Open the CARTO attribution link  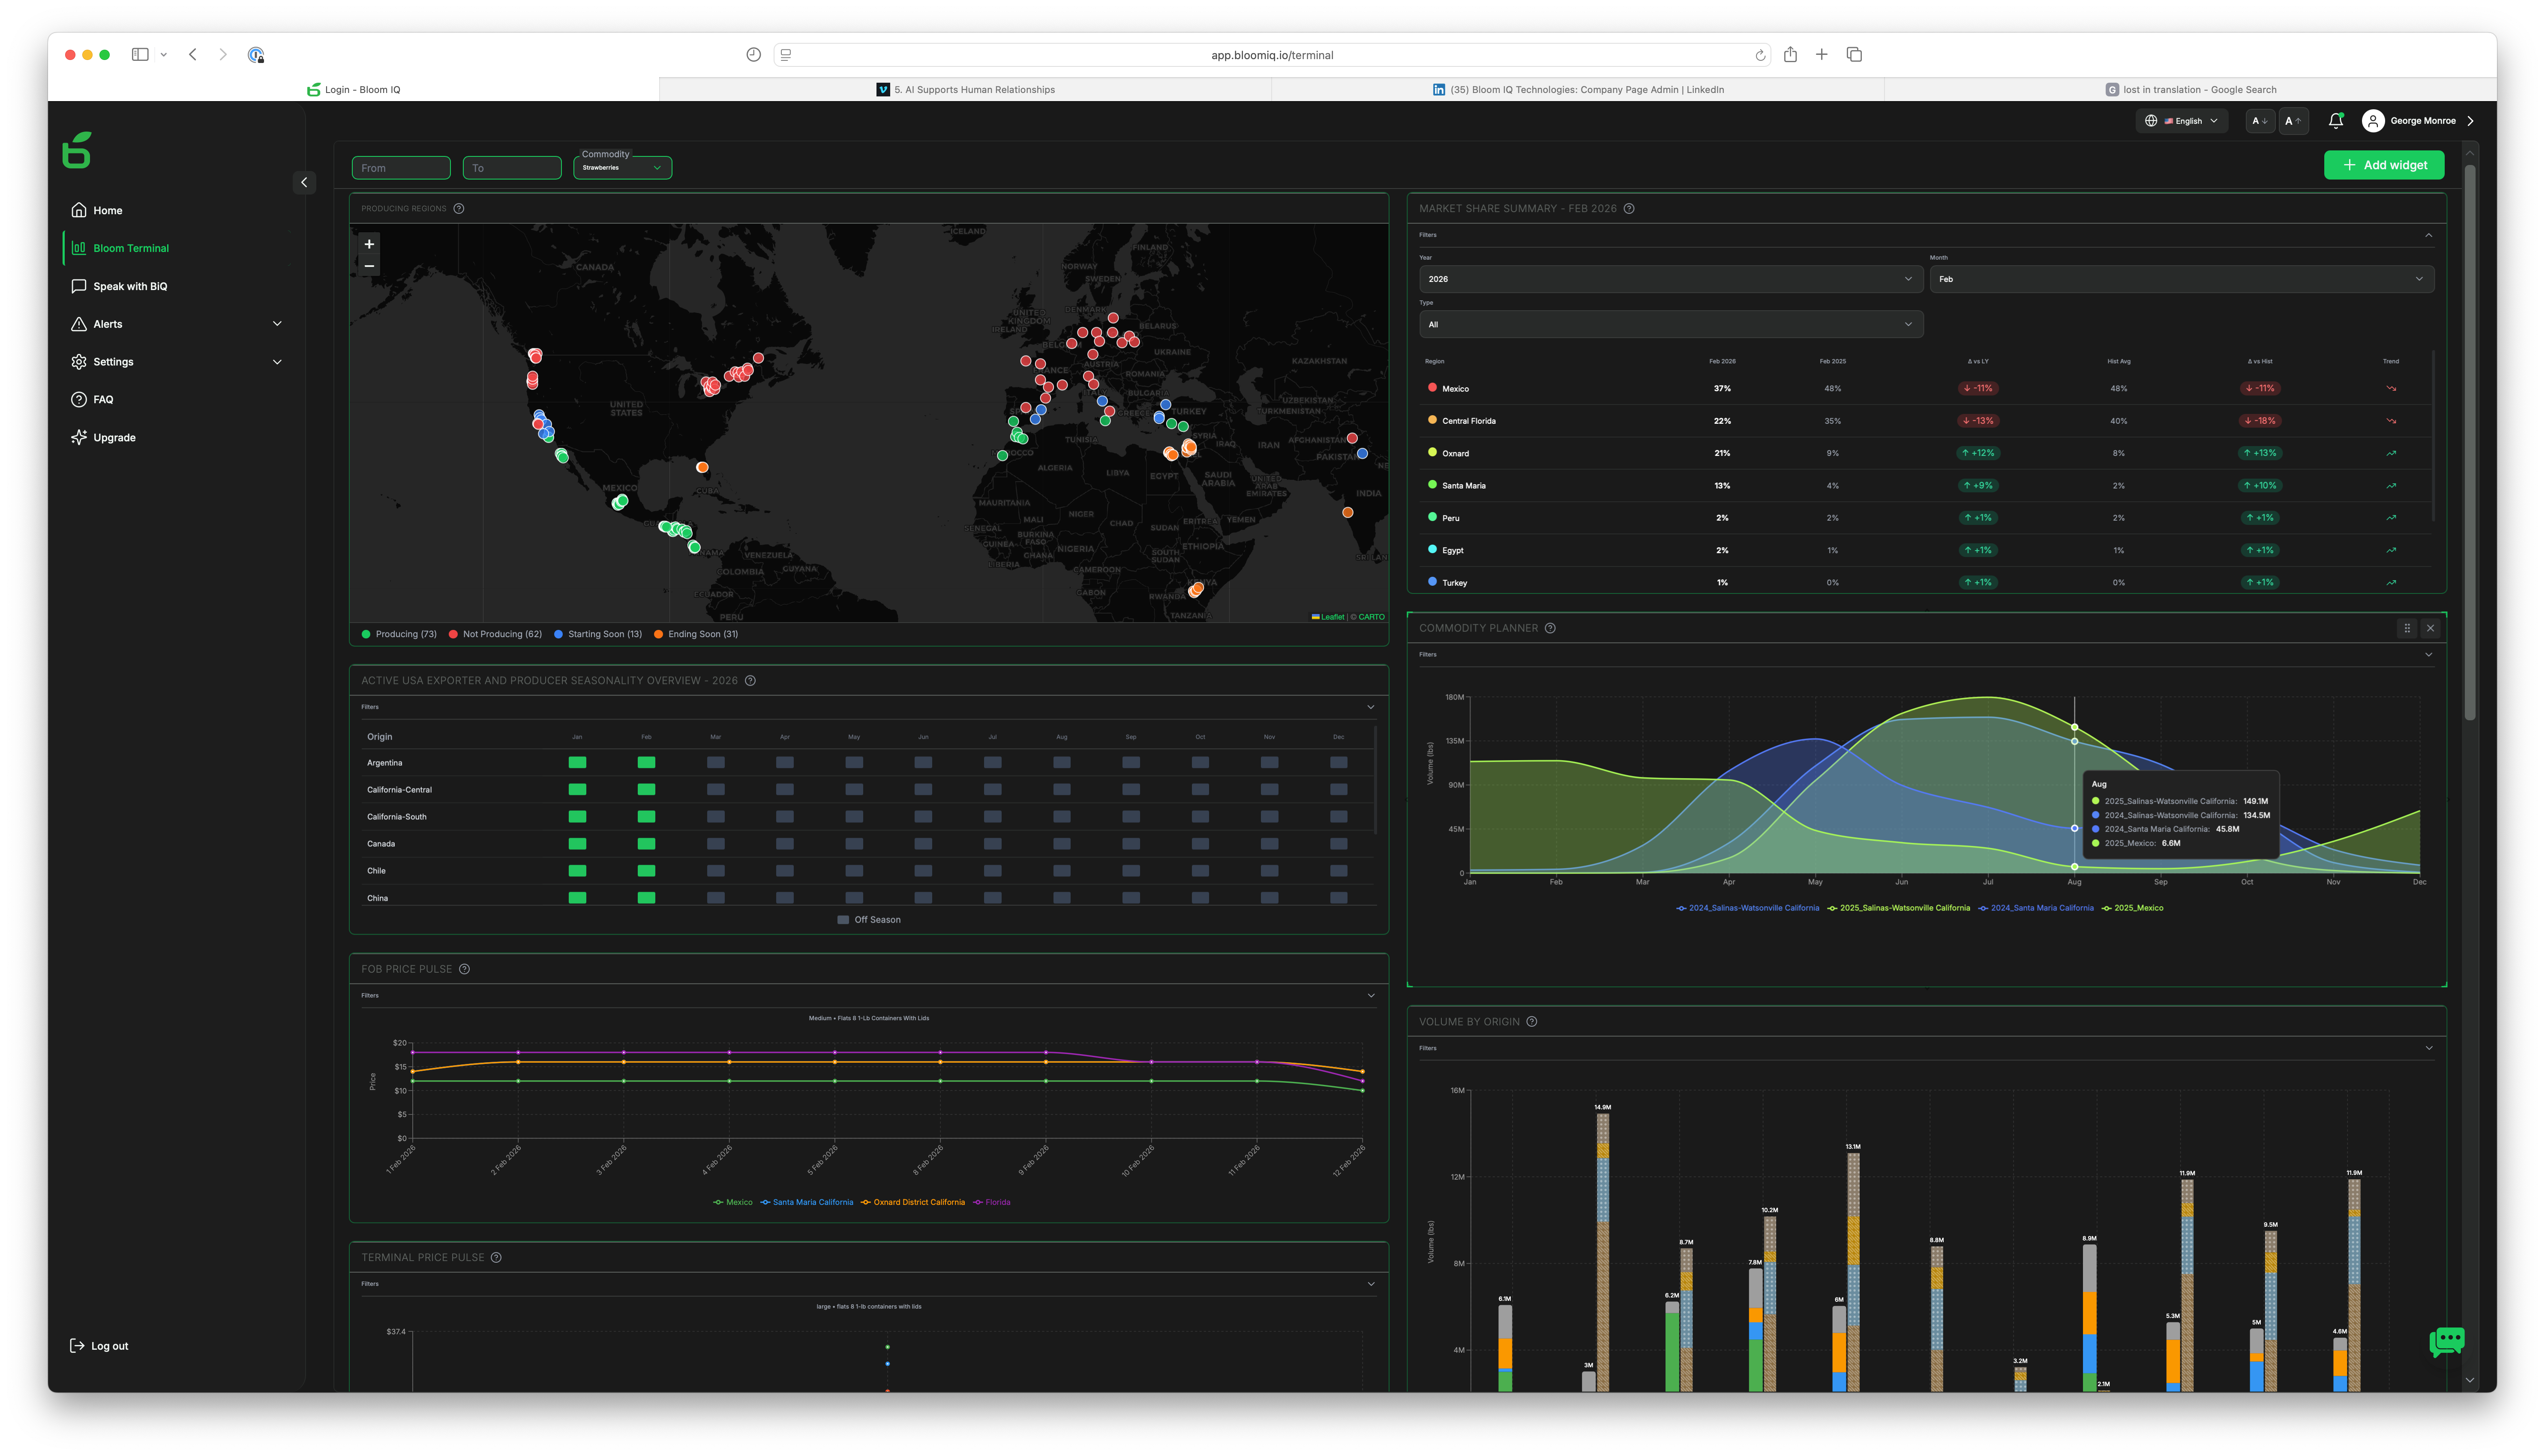[1371, 617]
